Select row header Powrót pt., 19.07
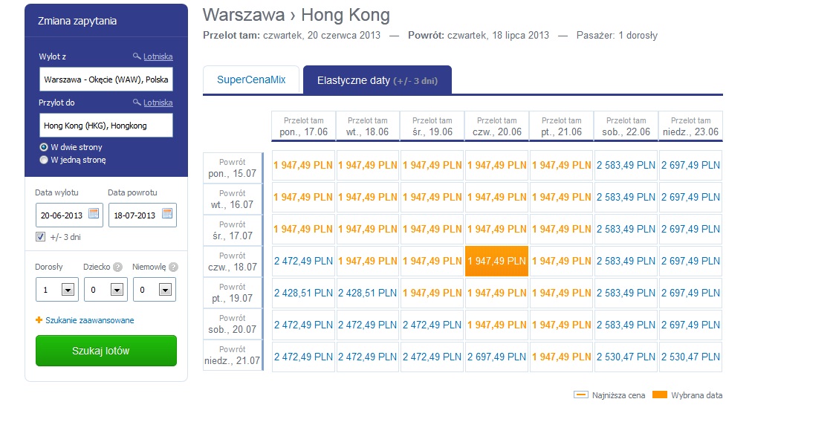Image resolution: width=833 pixels, height=422 pixels. coord(233,293)
